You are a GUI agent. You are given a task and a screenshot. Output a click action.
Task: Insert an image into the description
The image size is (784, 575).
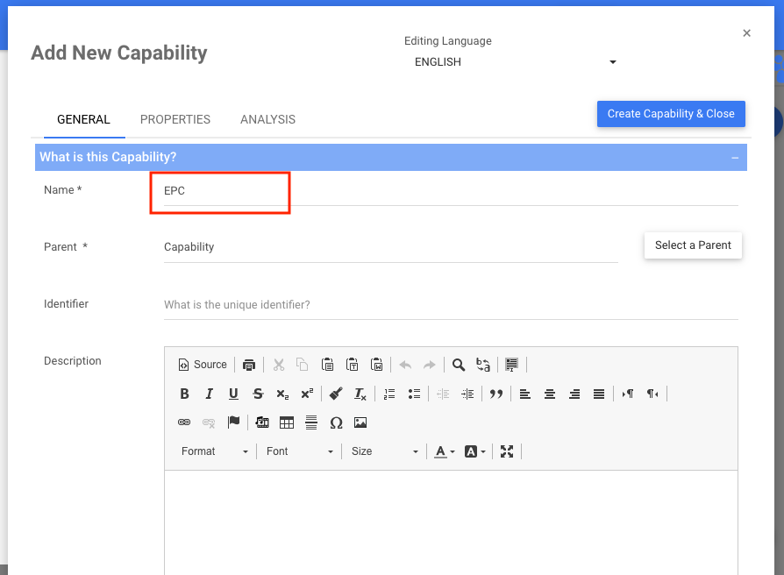[x=360, y=422]
